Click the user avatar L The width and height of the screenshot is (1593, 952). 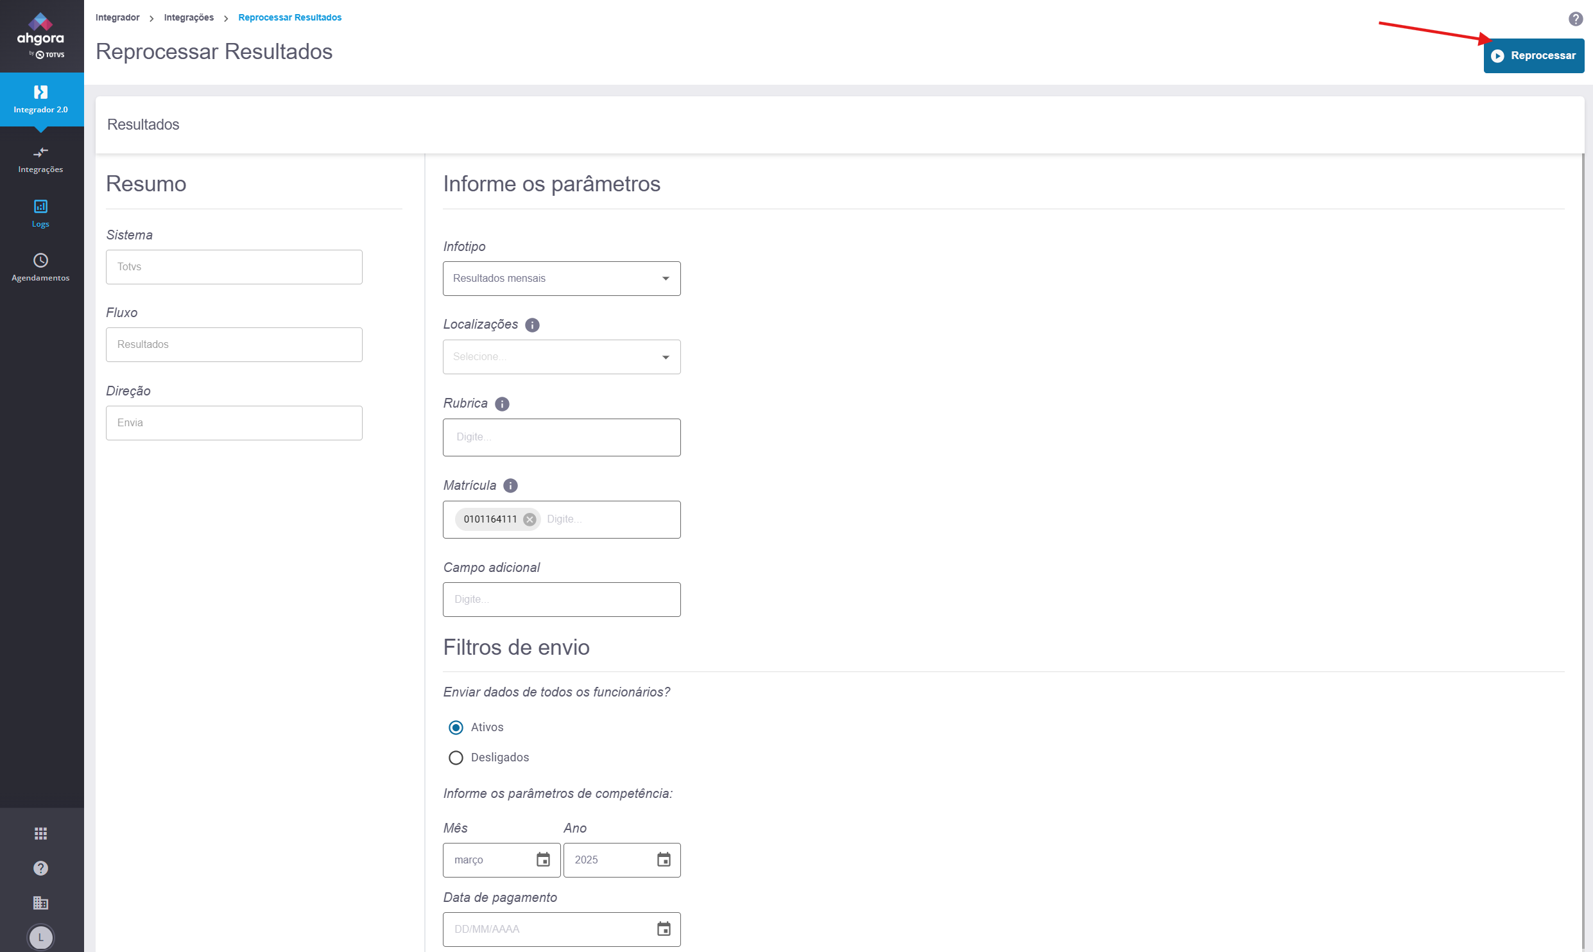coord(40,937)
